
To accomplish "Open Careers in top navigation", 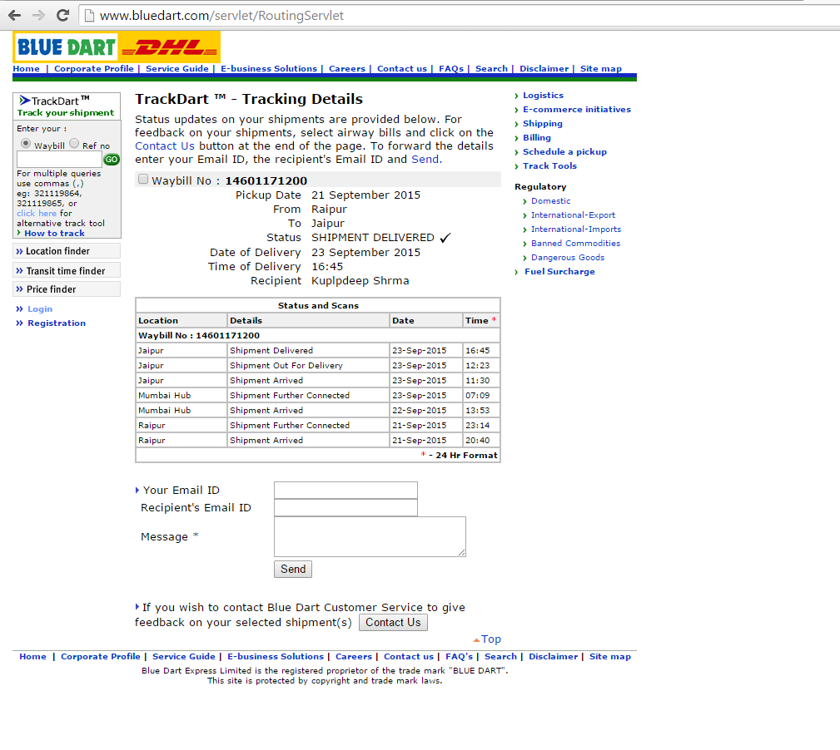I will [x=347, y=68].
